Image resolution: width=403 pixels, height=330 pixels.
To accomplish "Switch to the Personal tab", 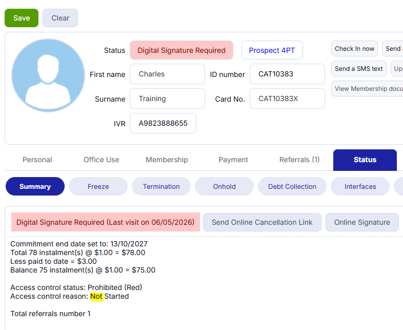I will pos(37,160).
